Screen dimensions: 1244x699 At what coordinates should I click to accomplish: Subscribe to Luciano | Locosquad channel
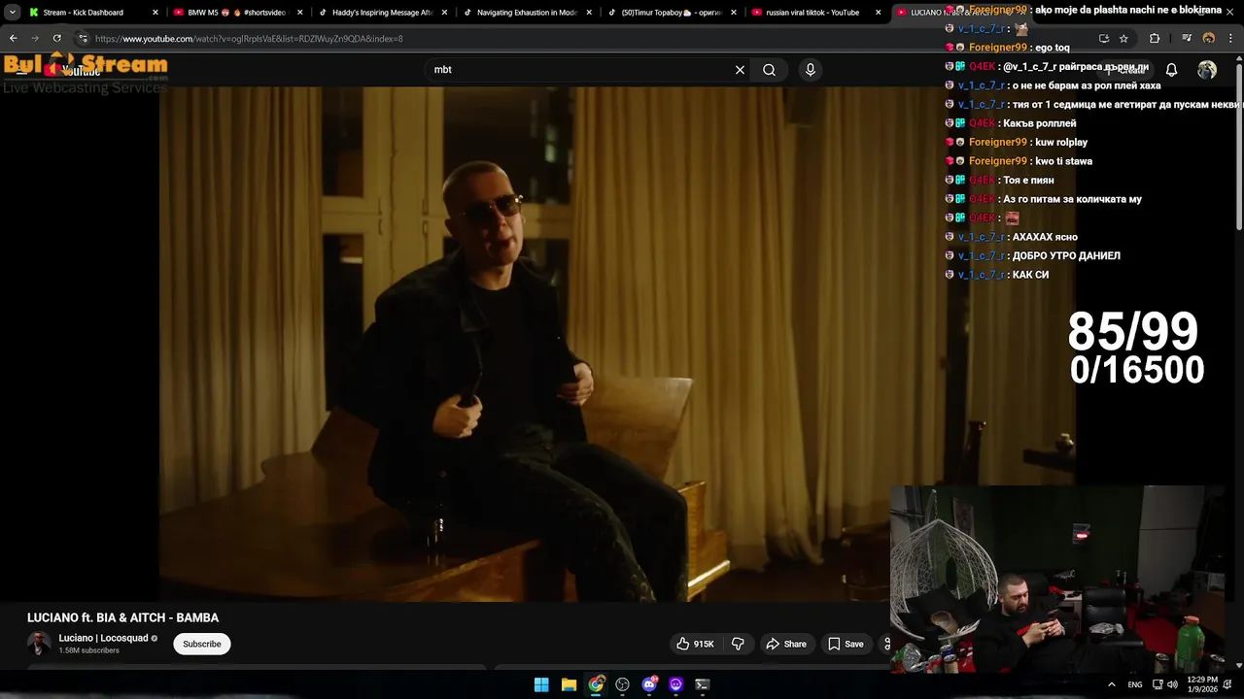pyautogui.click(x=202, y=644)
